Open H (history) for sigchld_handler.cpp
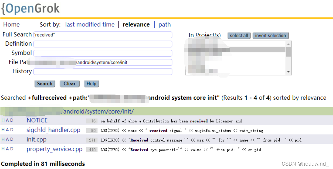Screen dimensions: 333x169 [3, 130]
